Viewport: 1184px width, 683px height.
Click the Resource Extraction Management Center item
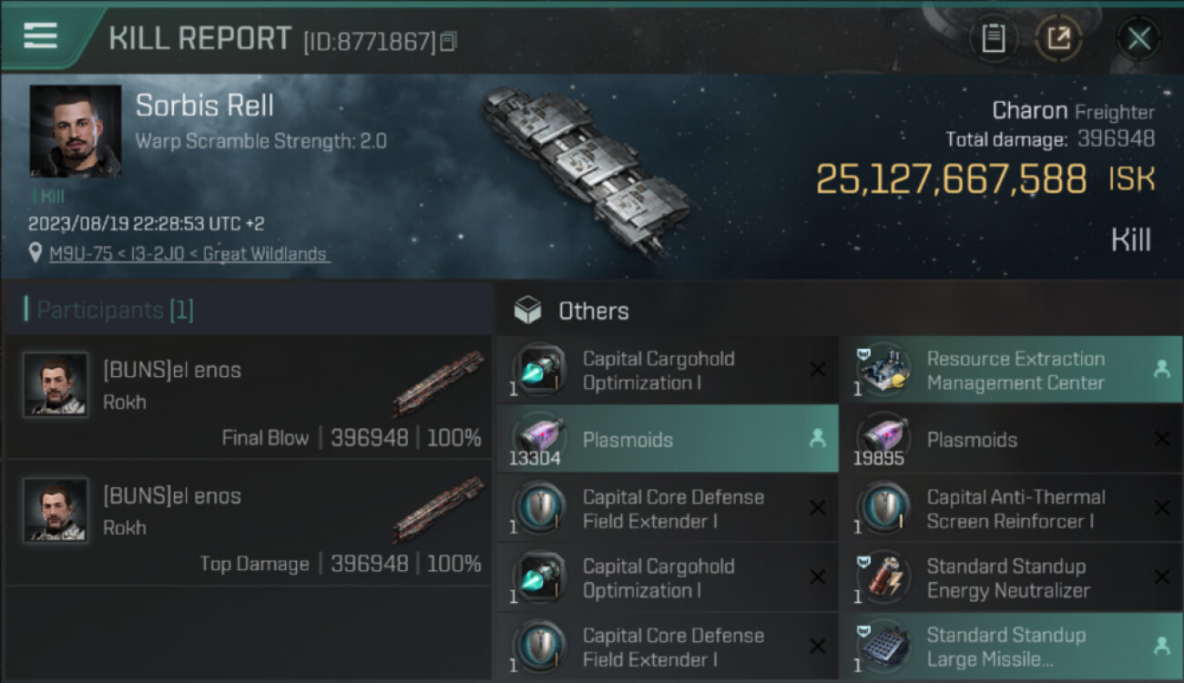[1011, 371]
